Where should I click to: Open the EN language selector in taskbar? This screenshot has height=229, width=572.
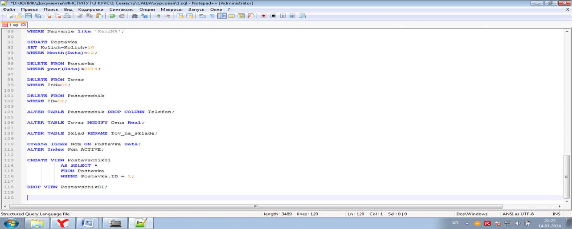coord(455,222)
